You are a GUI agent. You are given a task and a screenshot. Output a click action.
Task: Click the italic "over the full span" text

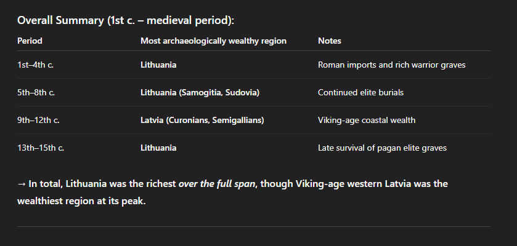point(217,184)
